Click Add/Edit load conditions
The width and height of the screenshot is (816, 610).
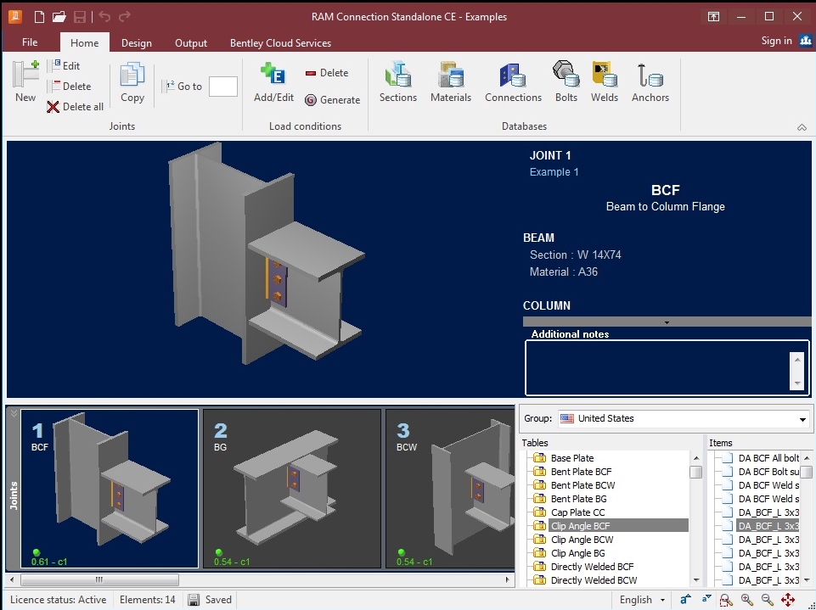pos(273,82)
